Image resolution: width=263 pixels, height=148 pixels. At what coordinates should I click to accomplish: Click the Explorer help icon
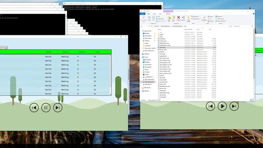(x=254, y=14)
